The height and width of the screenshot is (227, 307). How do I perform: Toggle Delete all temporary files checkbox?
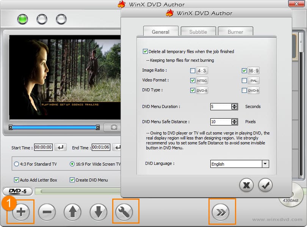coord(145,52)
